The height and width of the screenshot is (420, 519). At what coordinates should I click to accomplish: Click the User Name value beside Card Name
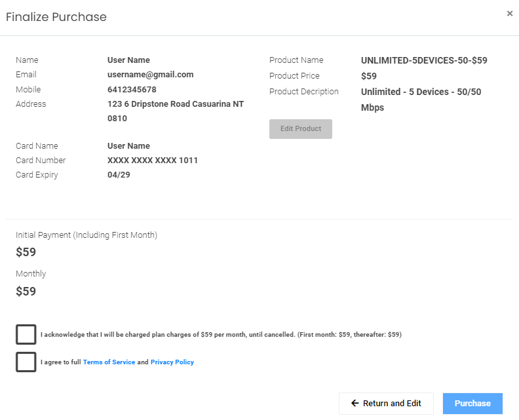point(128,146)
